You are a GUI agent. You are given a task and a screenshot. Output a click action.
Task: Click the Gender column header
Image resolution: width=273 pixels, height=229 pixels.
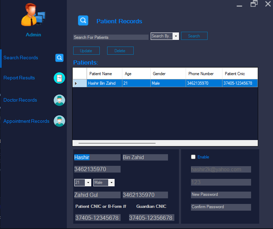tap(168, 74)
